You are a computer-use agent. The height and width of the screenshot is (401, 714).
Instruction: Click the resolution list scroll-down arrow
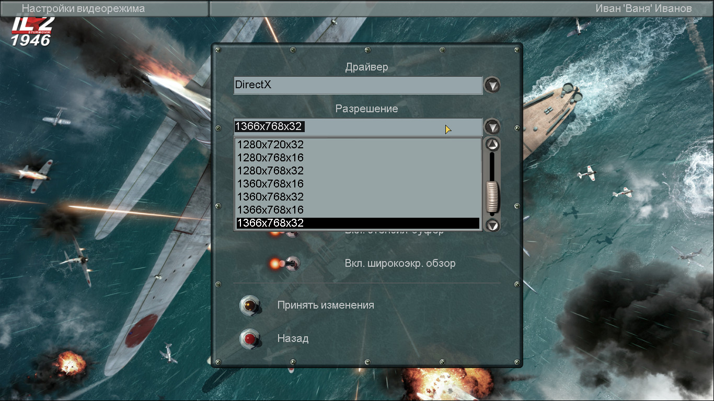[x=492, y=225]
